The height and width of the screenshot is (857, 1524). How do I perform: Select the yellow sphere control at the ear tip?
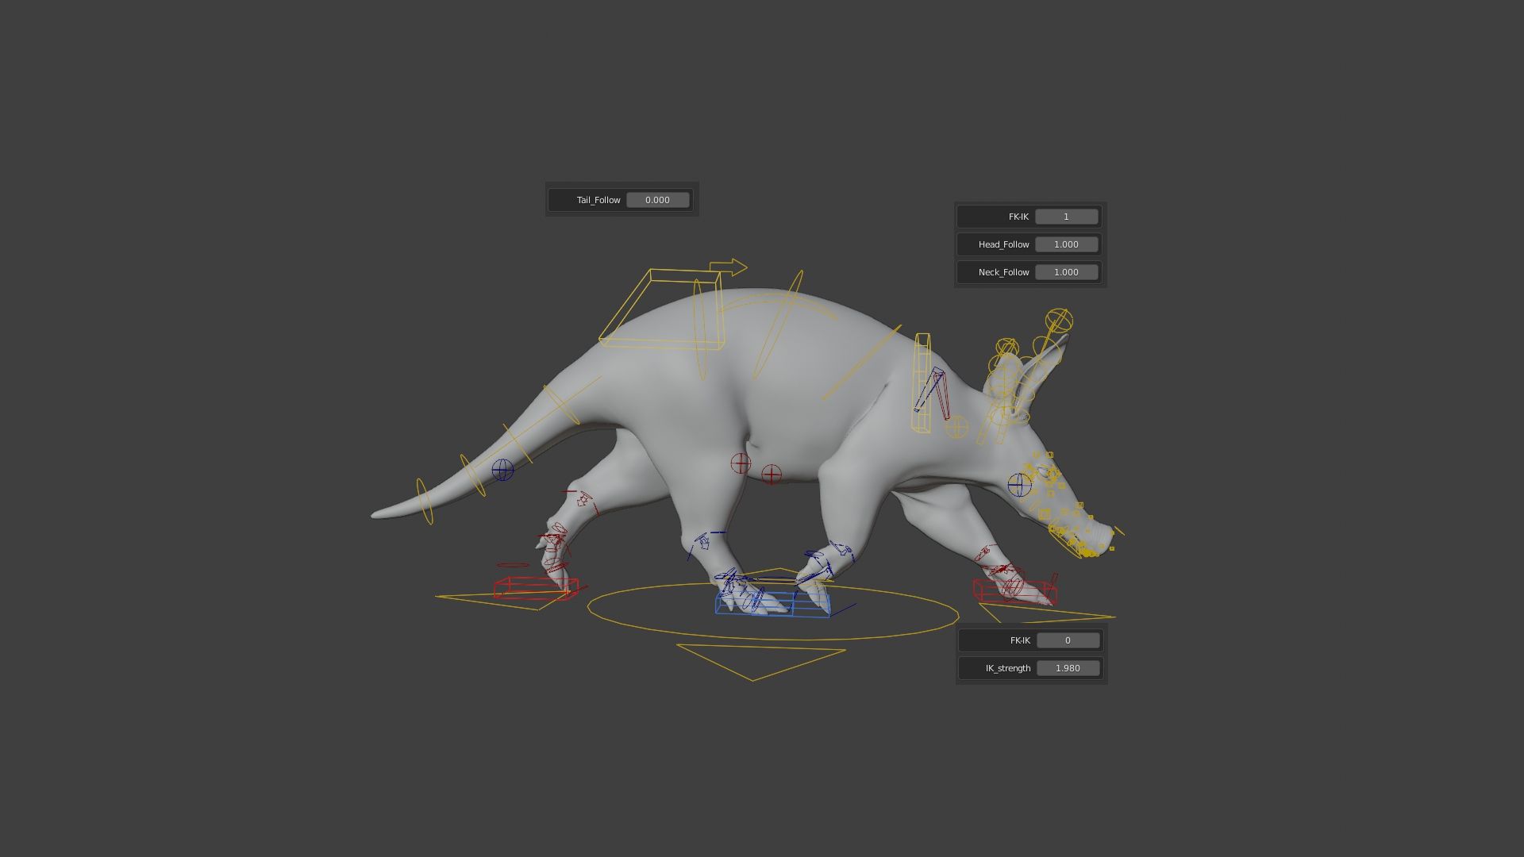pyautogui.click(x=1060, y=321)
